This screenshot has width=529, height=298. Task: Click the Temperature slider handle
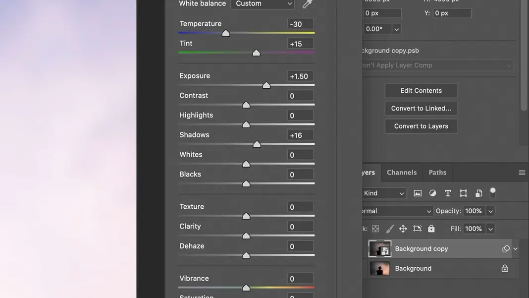tap(226, 33)
